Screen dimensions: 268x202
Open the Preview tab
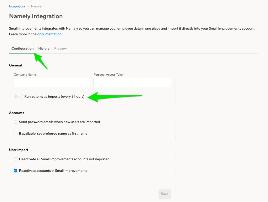(x=60, y=48)
